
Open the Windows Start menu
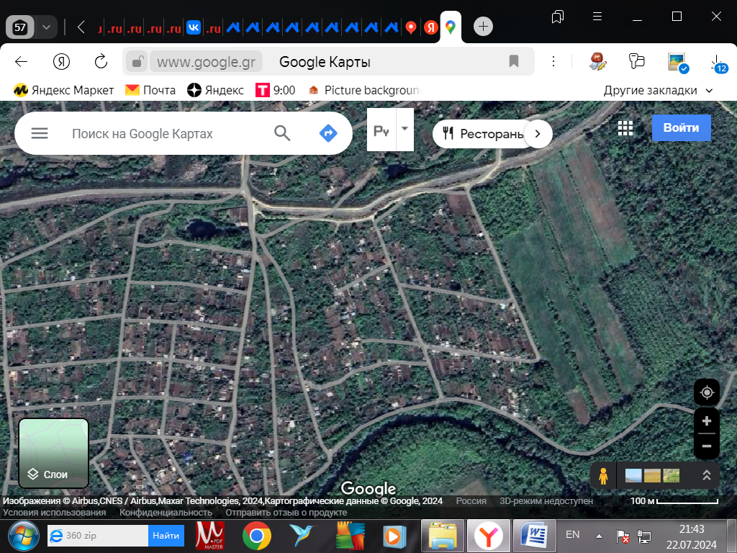coord(24,536)
